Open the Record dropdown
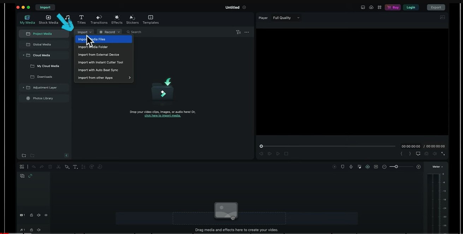Viewport: 463px width, 234px height. coord(109,32)
